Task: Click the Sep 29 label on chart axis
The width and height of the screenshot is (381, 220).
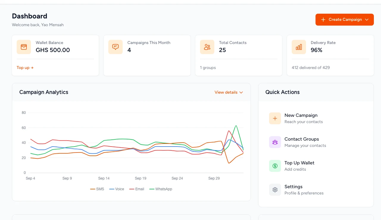Action: [214, 178]
